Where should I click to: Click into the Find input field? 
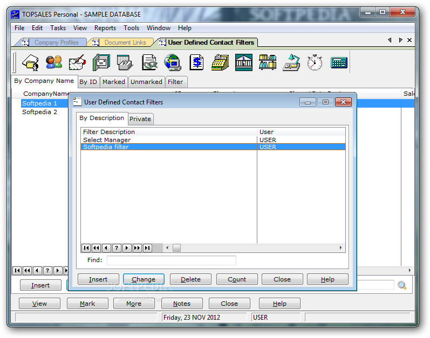pyautogui.click(x=172, y=260)
